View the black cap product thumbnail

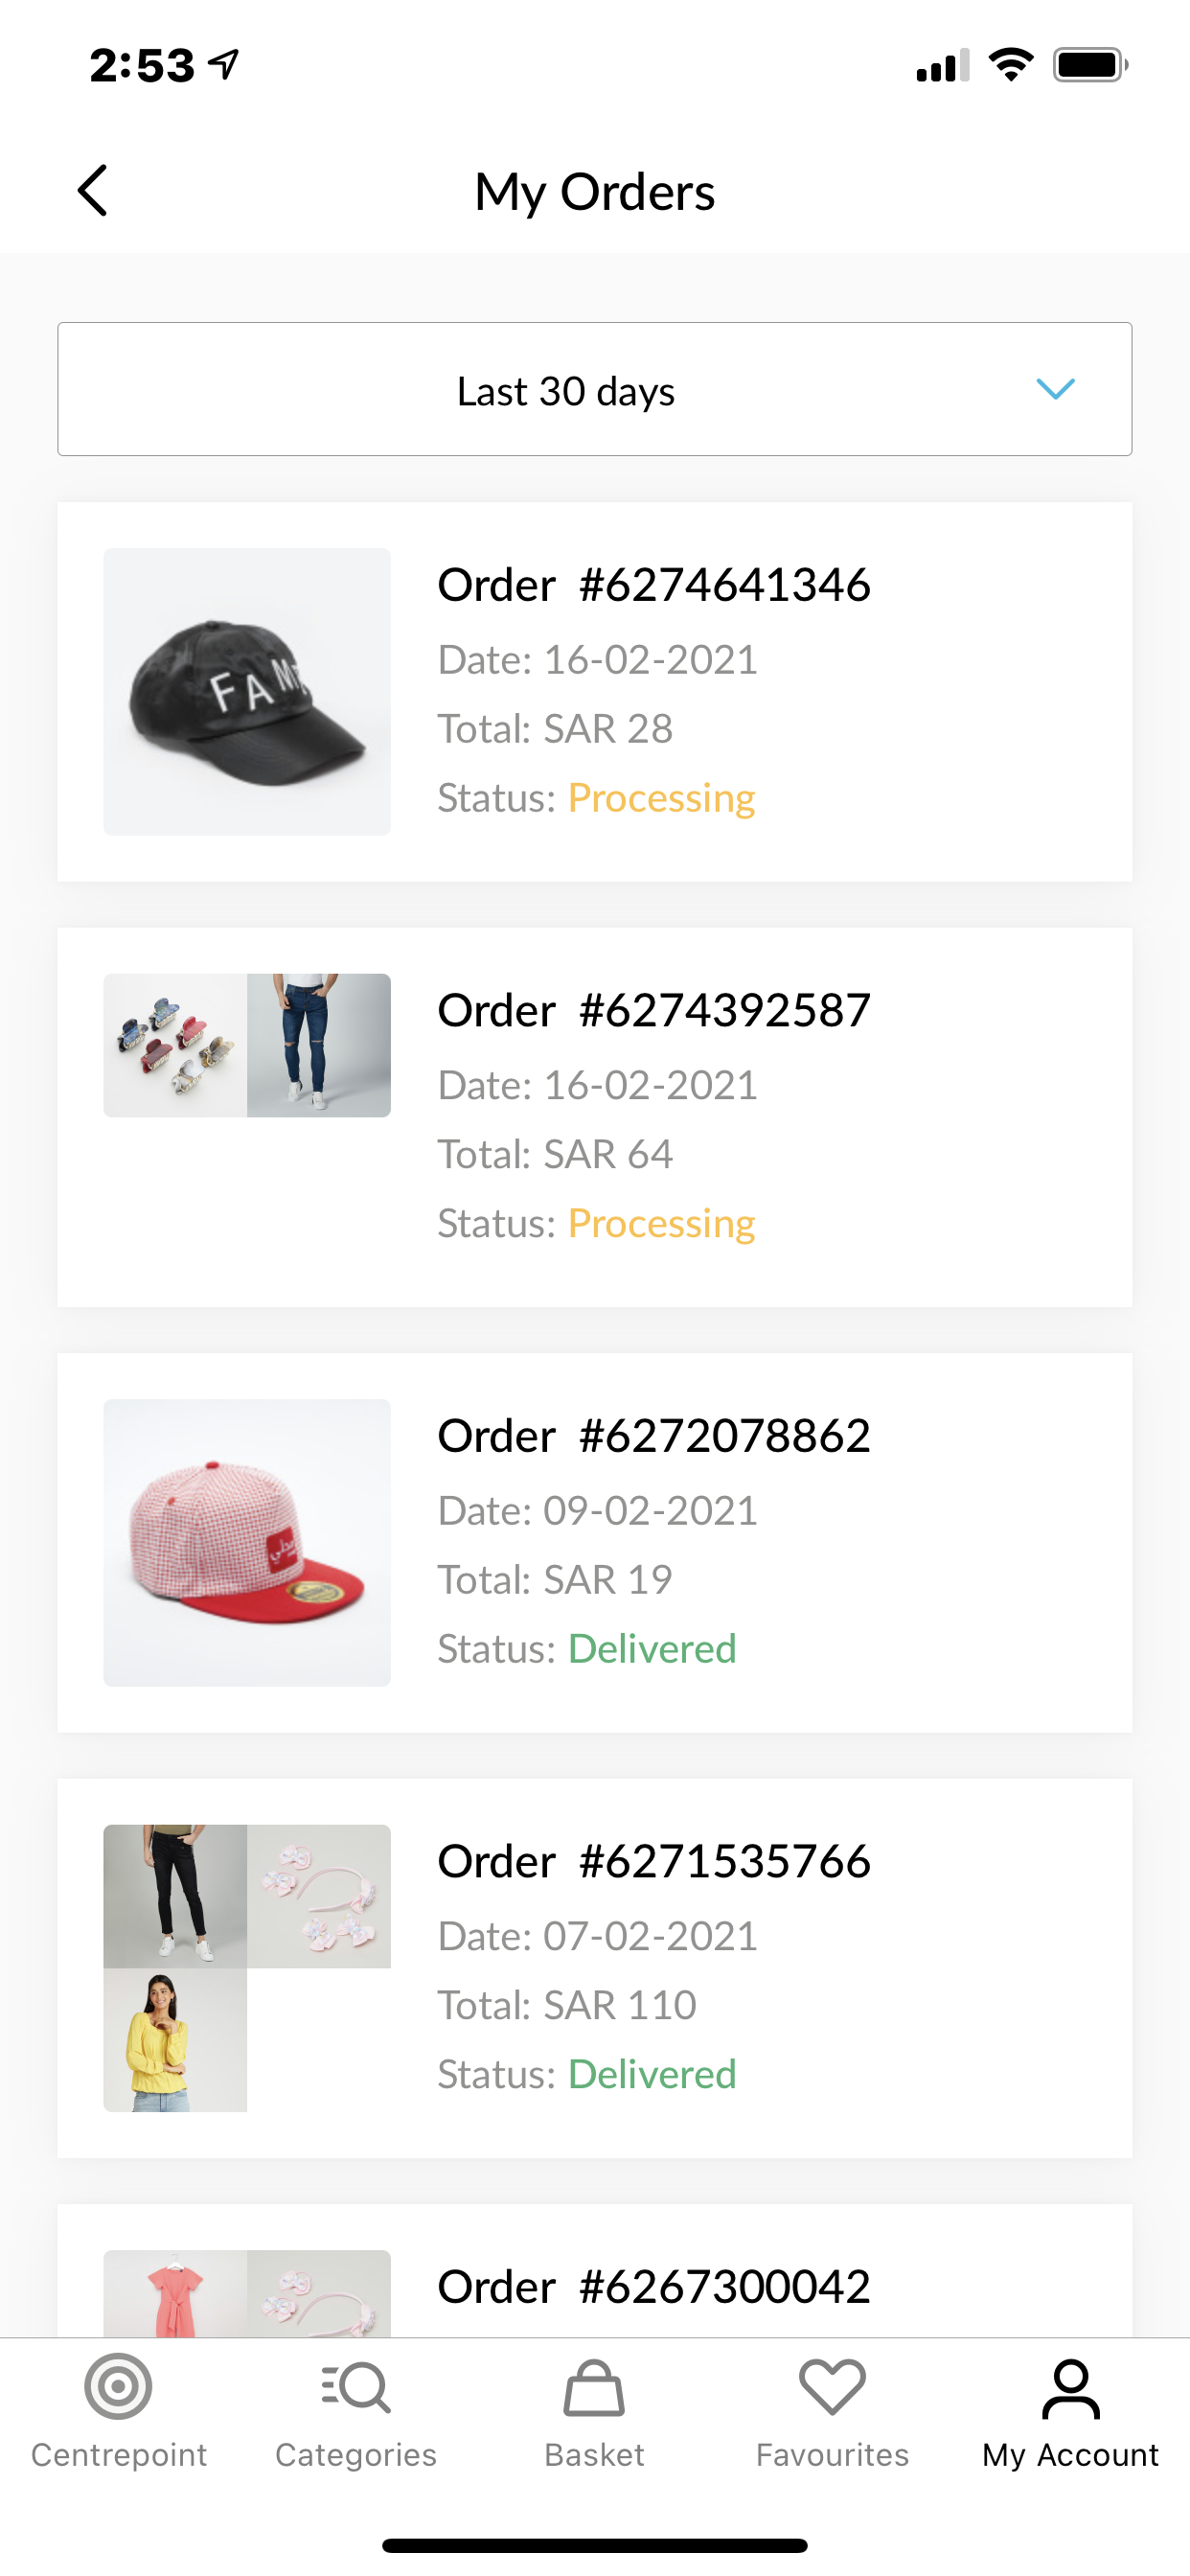coord(247,692)
